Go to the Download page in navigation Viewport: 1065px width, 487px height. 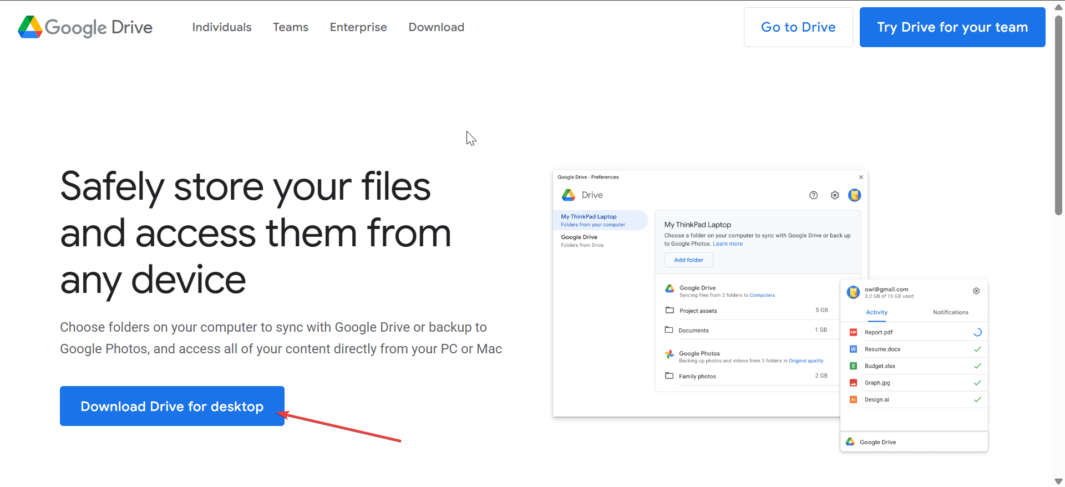437,27
